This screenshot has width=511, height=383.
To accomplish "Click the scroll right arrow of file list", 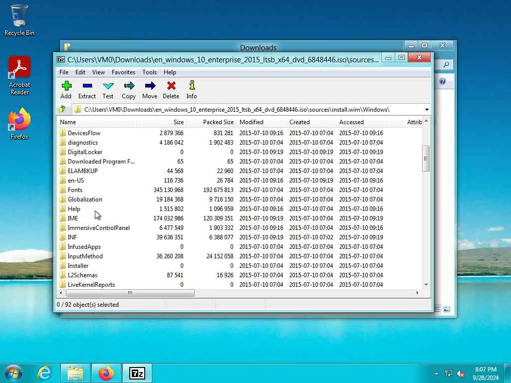I will click(417, 293).
